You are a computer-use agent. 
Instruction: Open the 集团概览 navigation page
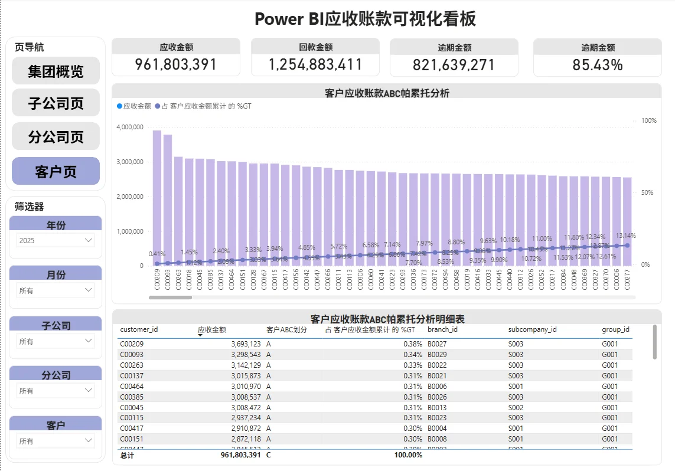click(x=56, y=71)
